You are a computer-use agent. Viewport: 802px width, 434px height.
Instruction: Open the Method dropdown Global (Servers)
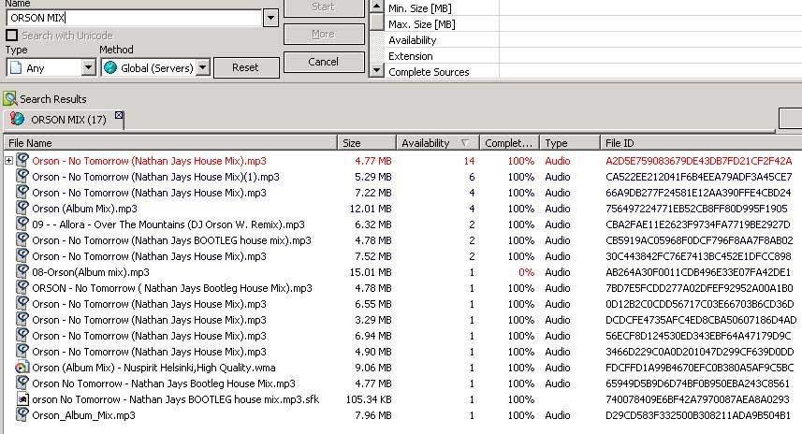coord(155,67)
